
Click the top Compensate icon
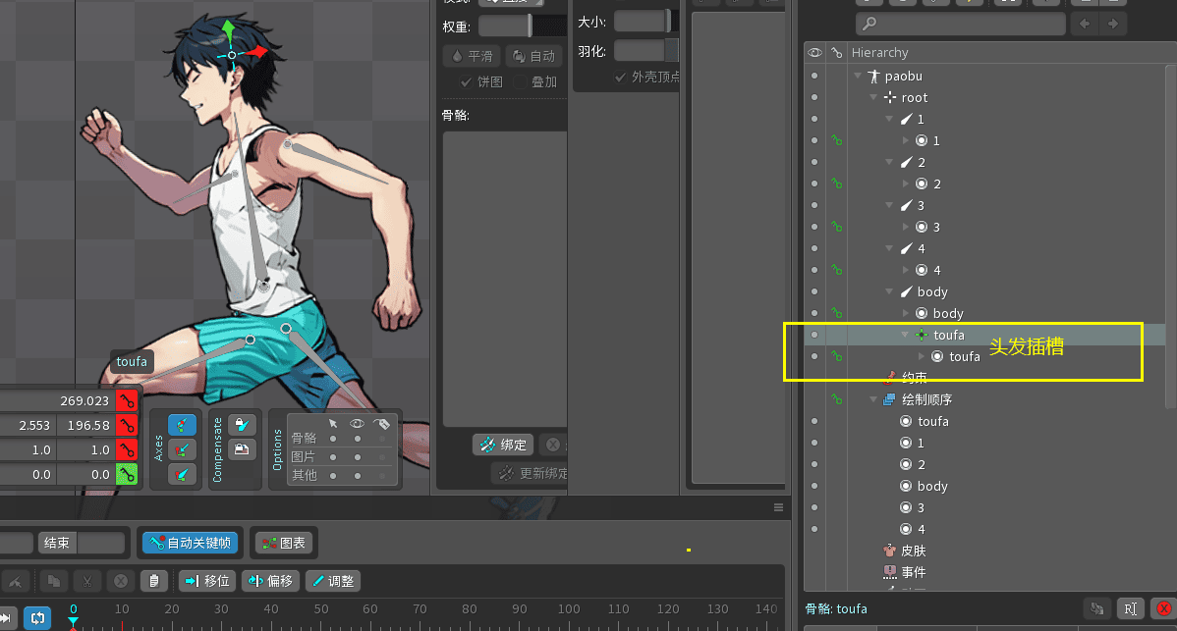pyautogui.click(x=240, y=425)
